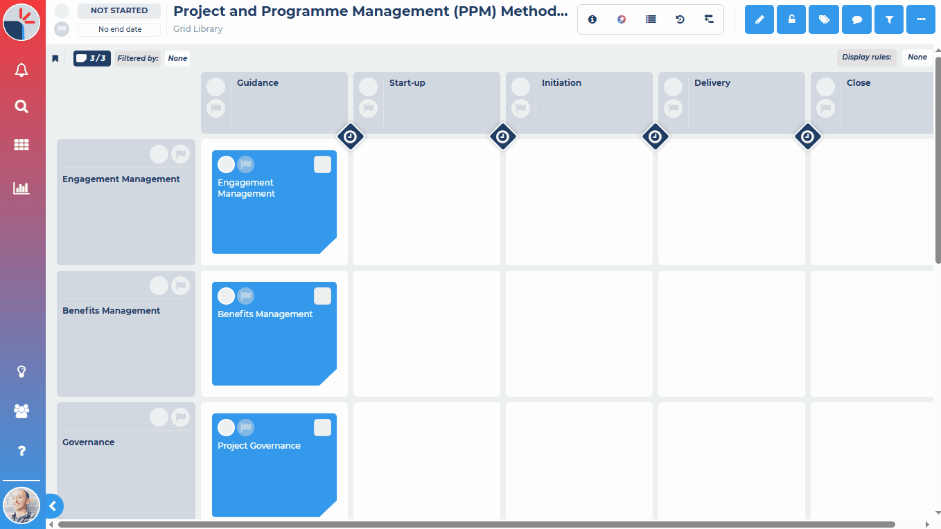This screenshot has height=529, width=941.
Task: Select the Initiation column header
Action: coord(561,83)
